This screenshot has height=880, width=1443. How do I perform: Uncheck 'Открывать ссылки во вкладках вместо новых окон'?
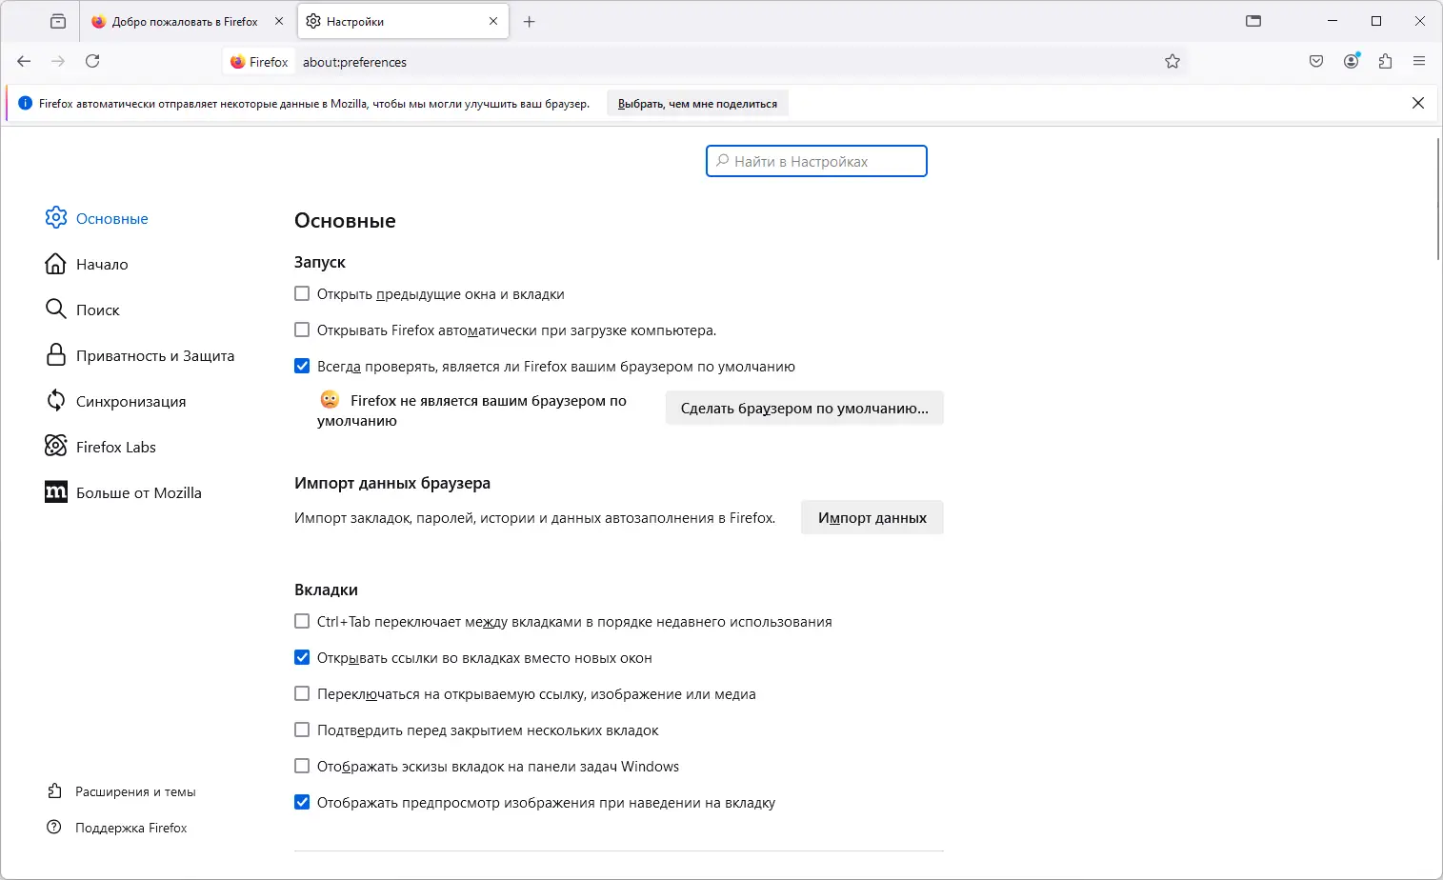(302, 658)
